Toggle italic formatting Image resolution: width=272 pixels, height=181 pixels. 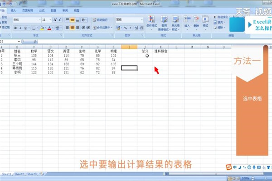[x=20, y=28]
